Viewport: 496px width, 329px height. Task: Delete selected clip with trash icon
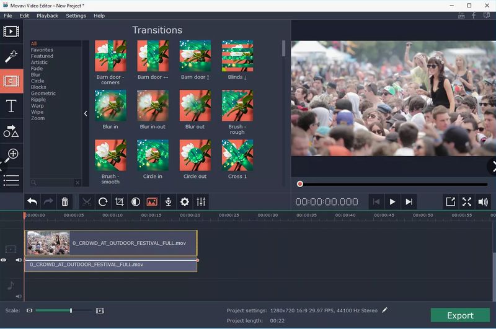[64, 202]
